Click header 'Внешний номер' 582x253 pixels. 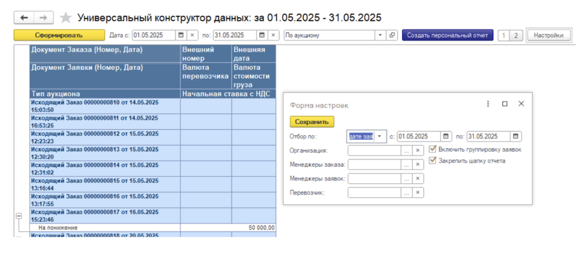[206, 54]
